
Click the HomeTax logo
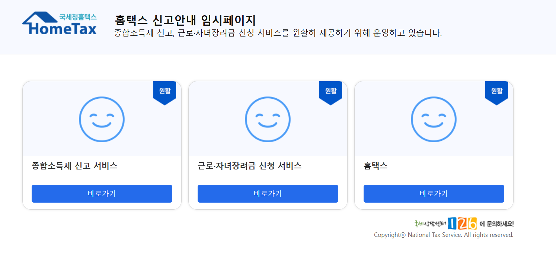coord(60,23)
